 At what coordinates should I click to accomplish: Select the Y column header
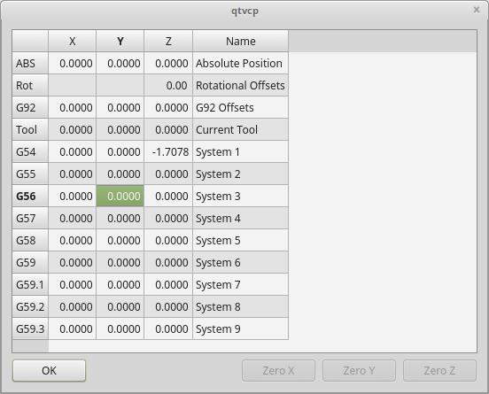tap(120, 41)
